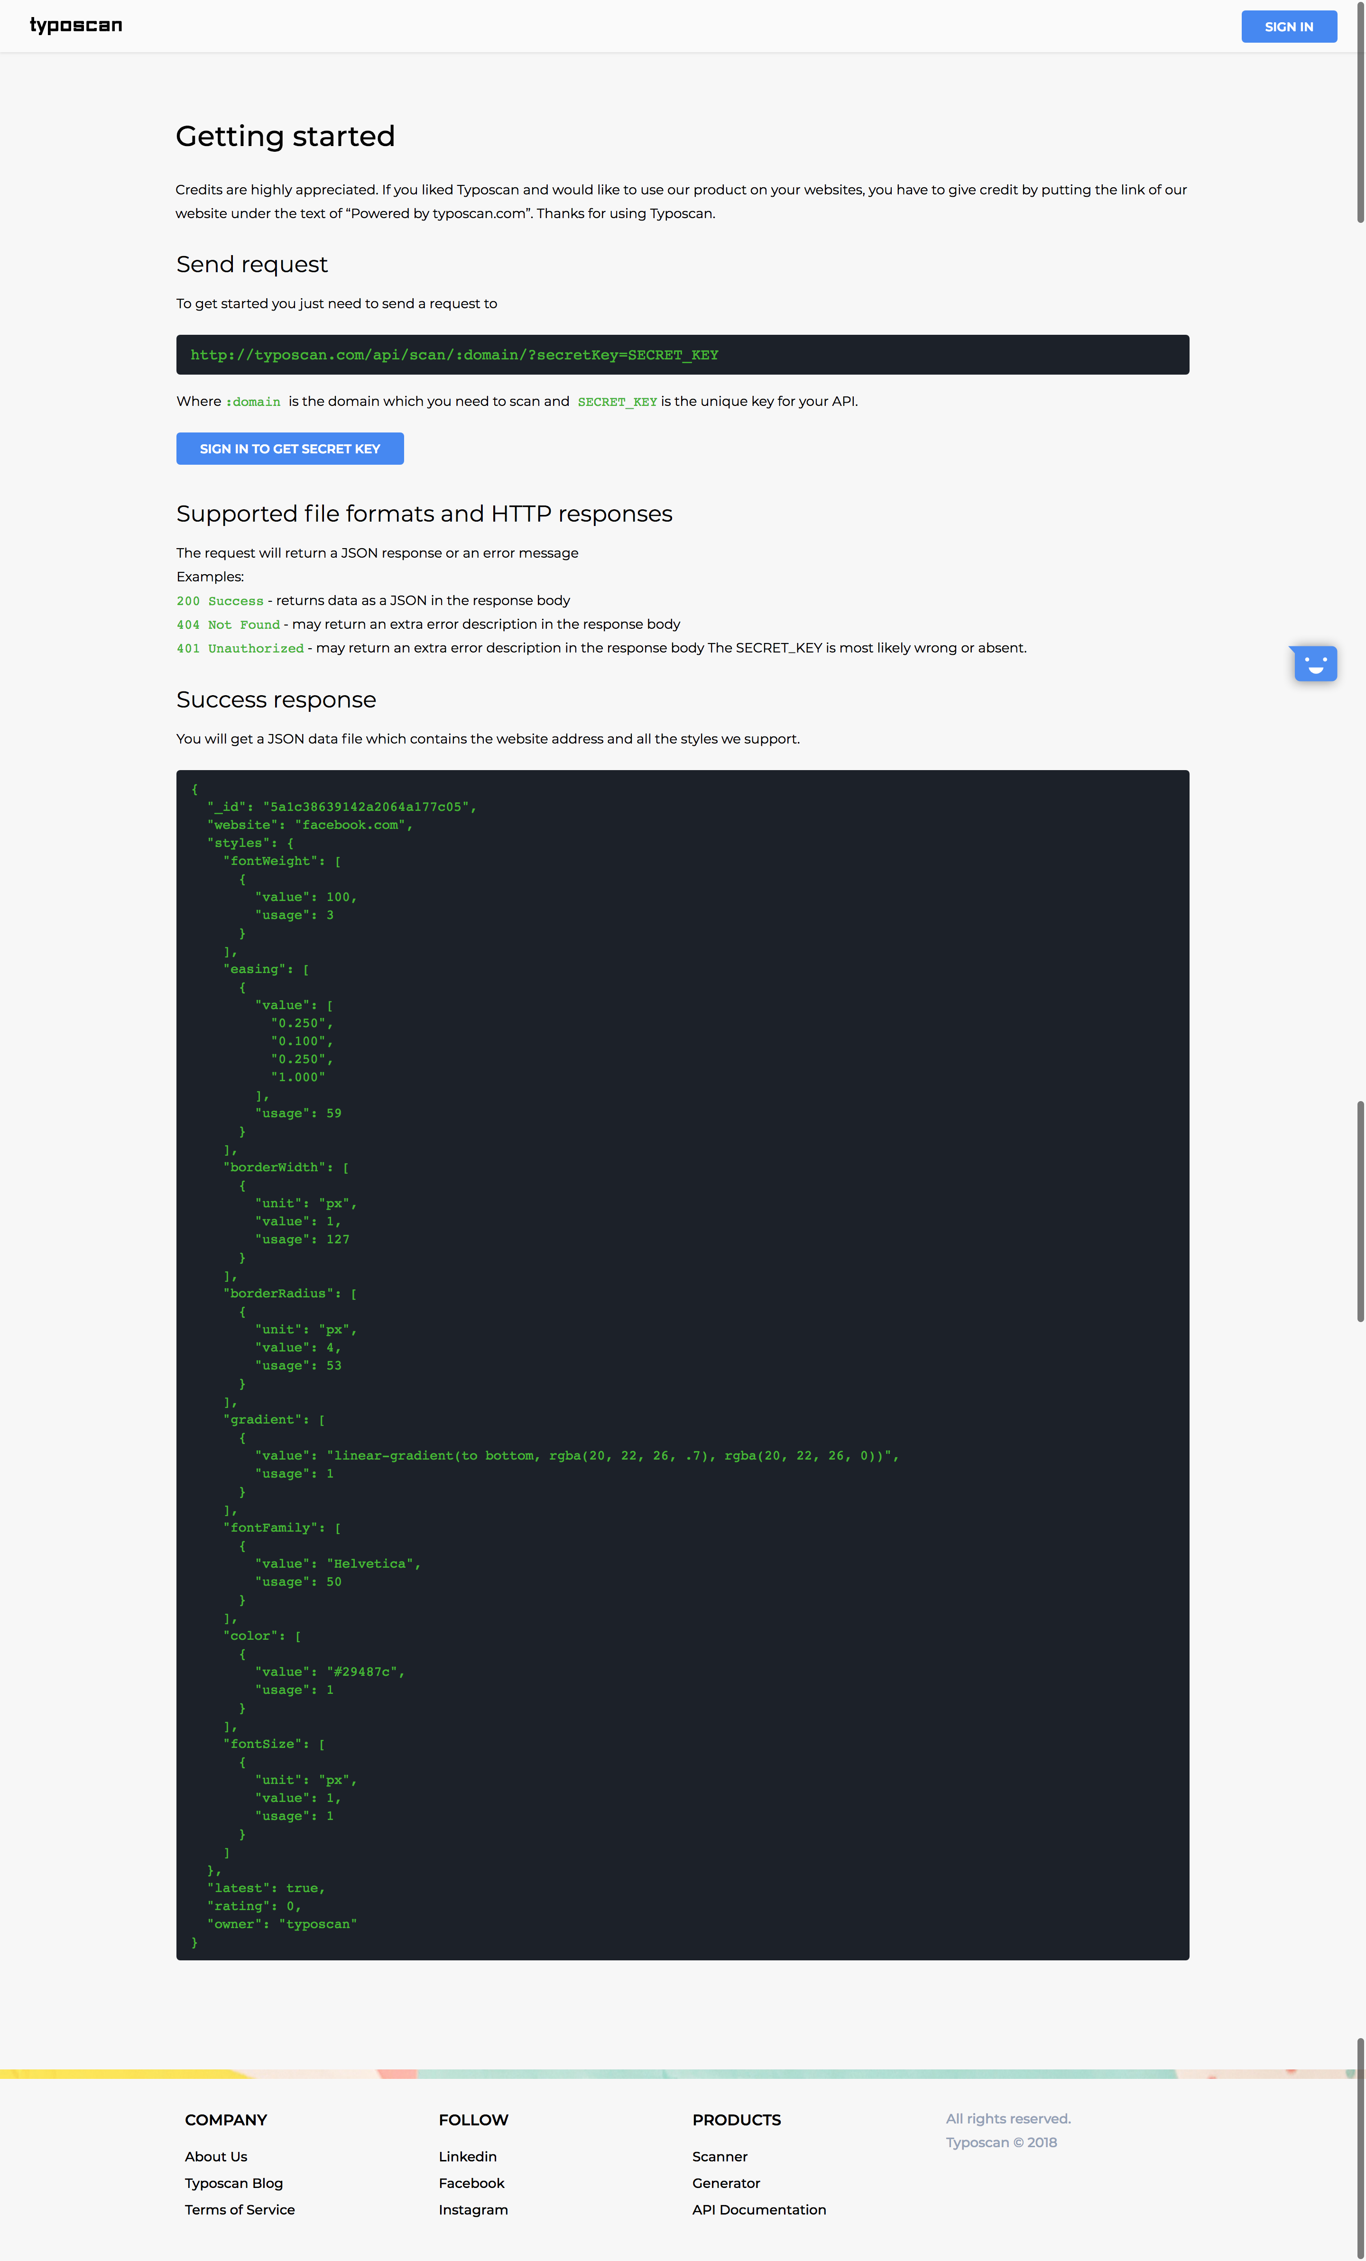Click the SECRET_KEY inline code text
The image size is (1366, 2261).
tap(617, 402)
